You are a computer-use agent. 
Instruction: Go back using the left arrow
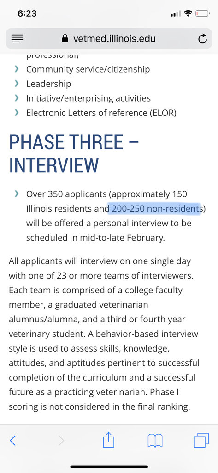(12, 441)
